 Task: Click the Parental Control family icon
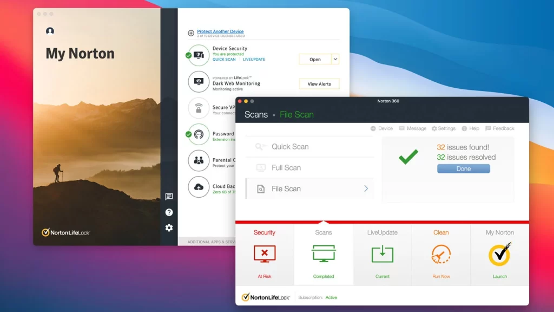pos(199,160)
